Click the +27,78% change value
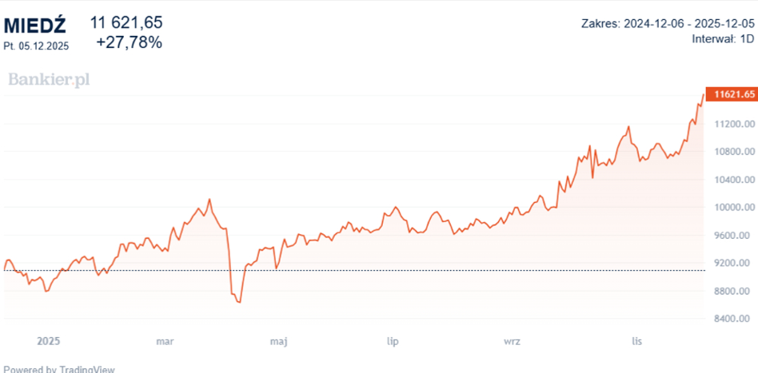This screenshot has width=758, height=373. [x=129, y=42]
